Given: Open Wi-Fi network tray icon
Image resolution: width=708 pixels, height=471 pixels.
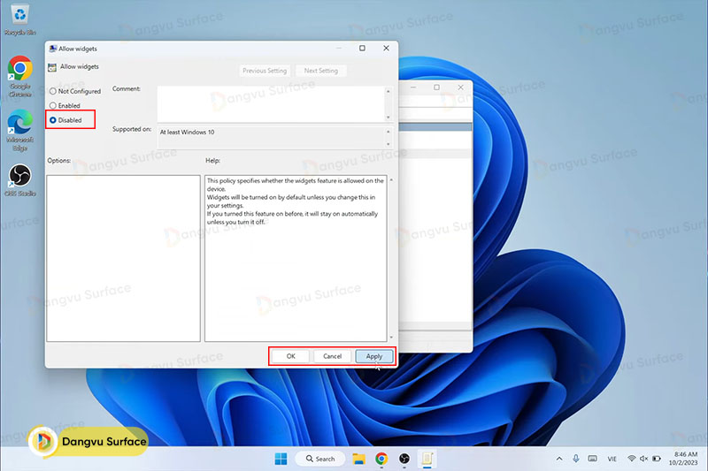Looking at the screenshot, I should [631, 459].
